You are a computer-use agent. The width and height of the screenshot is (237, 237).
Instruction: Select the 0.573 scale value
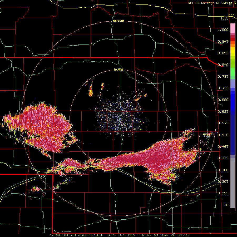[x=223, y=123]
